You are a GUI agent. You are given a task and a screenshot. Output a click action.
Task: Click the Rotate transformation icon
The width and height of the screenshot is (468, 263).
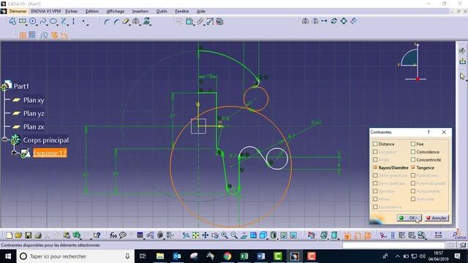click(334, 21)
